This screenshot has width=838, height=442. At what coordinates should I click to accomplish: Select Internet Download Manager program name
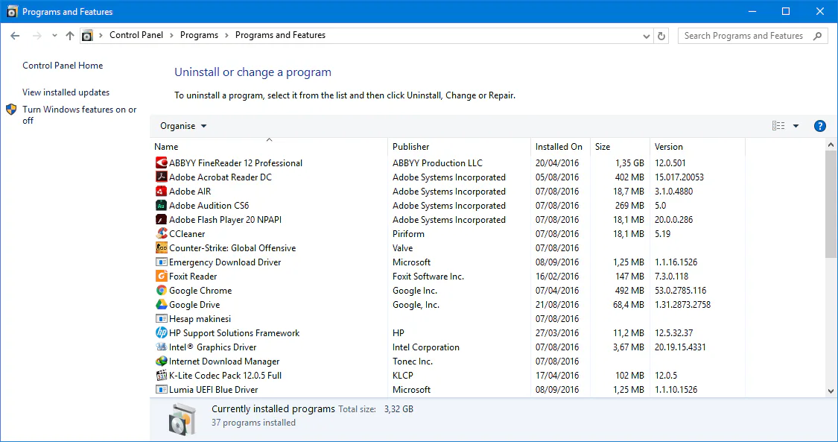click(224, 362)
